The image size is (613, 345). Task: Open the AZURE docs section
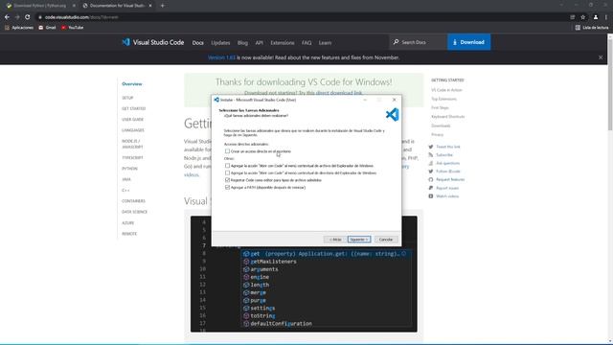coord(127,223)
